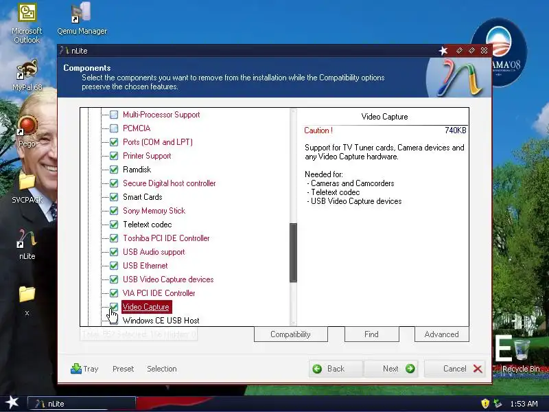Click the Tray label
This screenshot has height=412, width=549.
pos(91,369)
